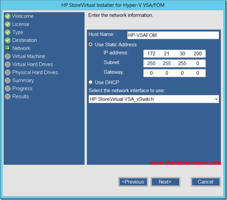Click the Welcome step label

coord(23,16)
